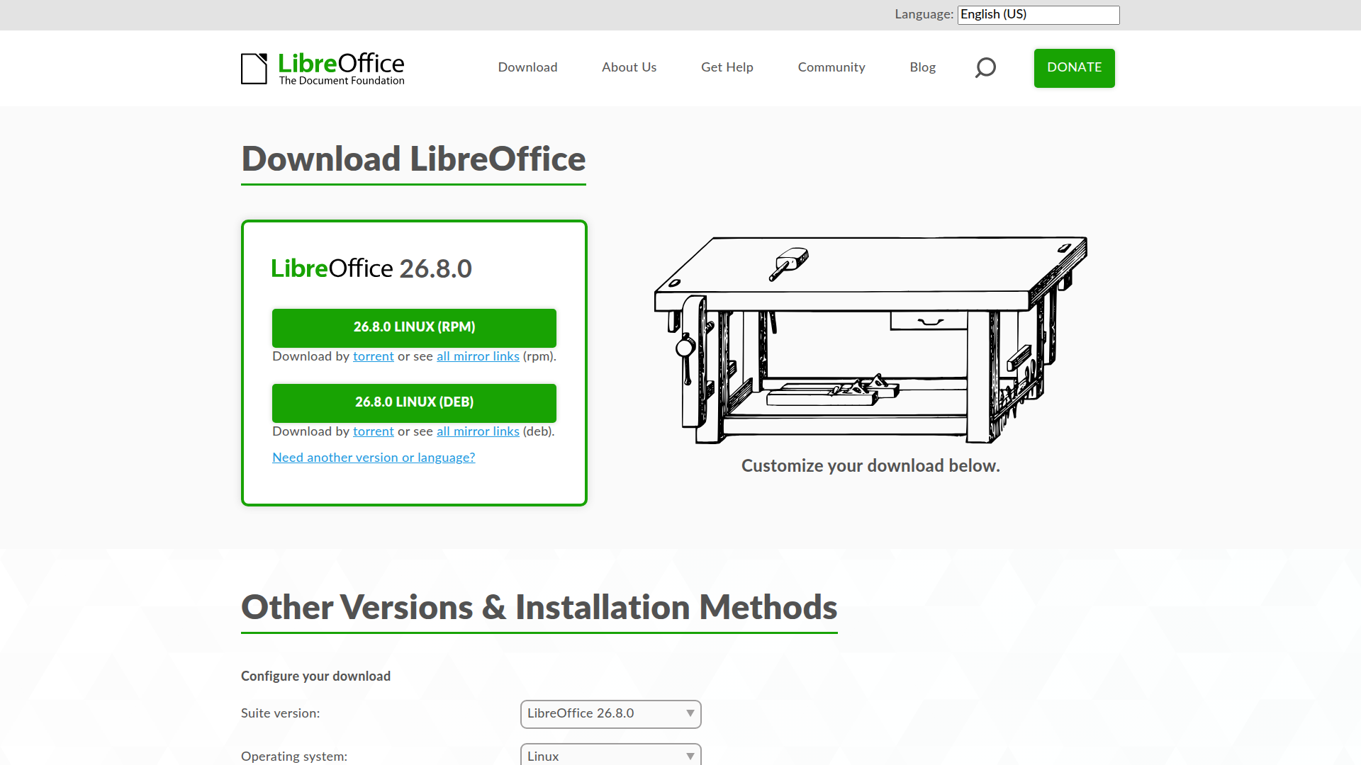Image resolution: width=1361 pixels, height=765 pixels.
Task: Click the torrent link for deb
Action: coord(373,431)
